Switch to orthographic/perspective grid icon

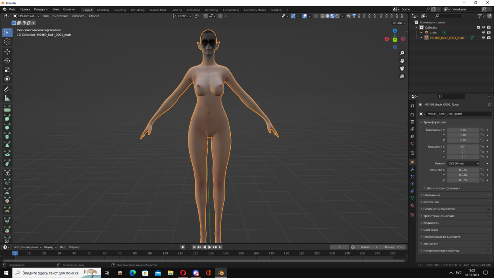[402, 76]
